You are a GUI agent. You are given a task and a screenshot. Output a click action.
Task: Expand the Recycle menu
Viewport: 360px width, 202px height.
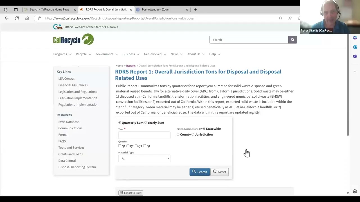[84, 54]
